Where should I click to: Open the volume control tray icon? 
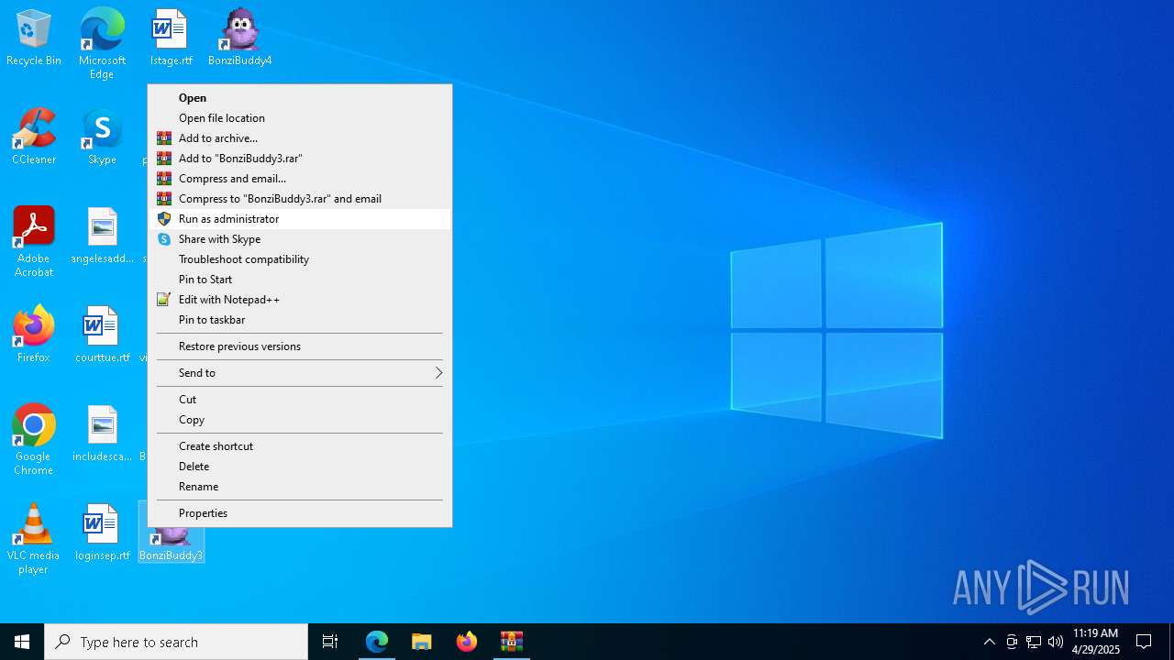[x=1056, y=642]
